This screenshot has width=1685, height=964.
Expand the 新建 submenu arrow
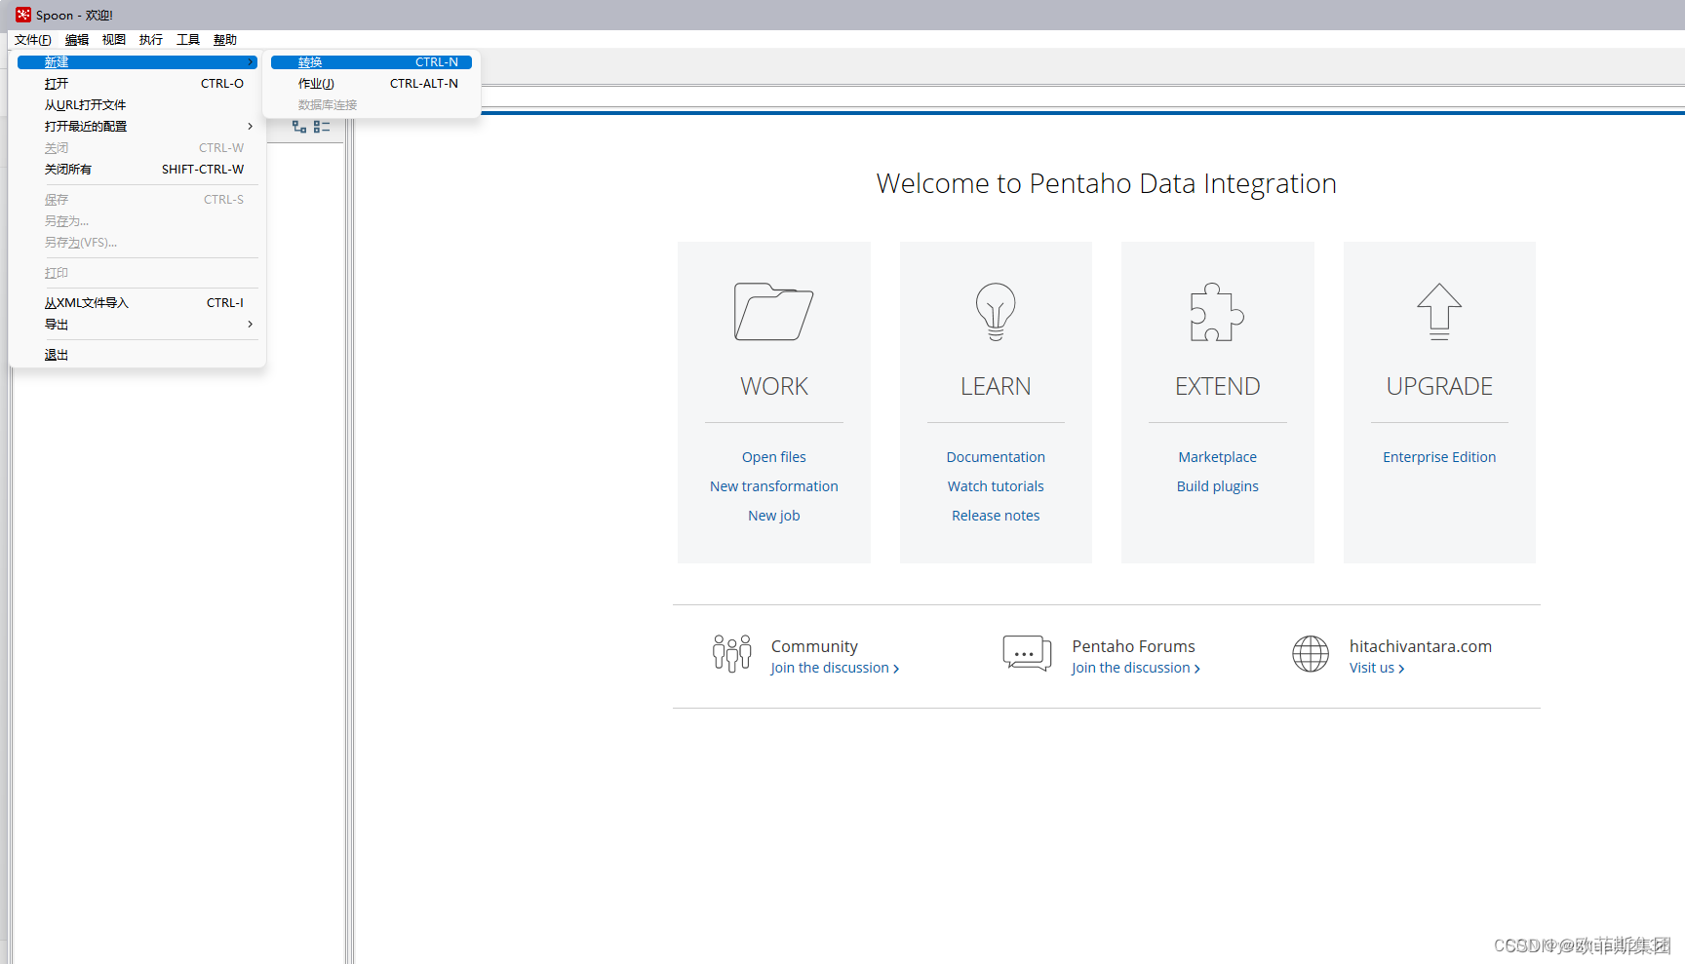(250, 62)
